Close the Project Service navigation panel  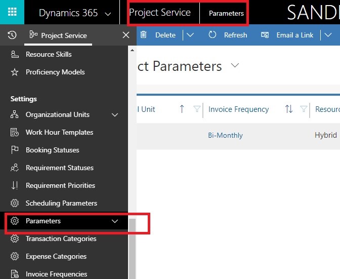click(x=126, y=35)
